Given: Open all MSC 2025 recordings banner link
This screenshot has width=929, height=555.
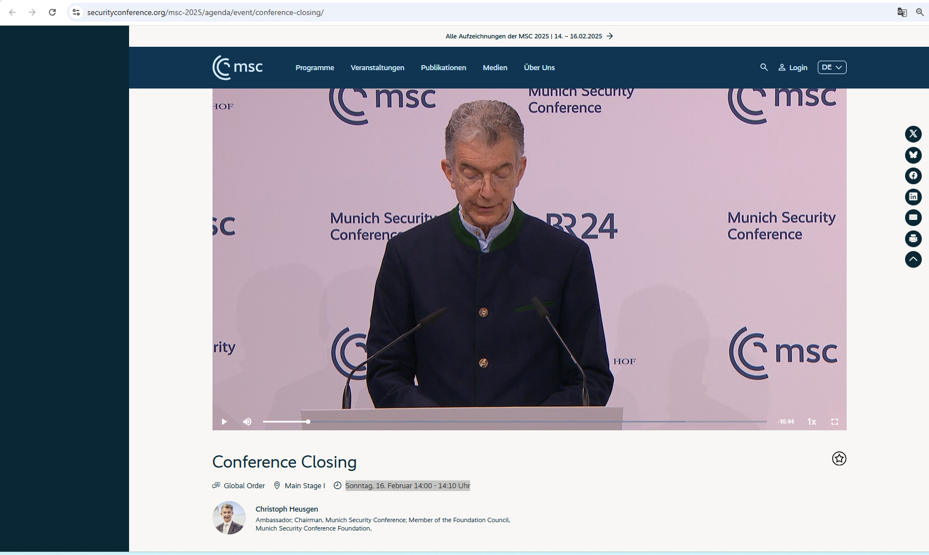Looking at the screenshot, I should coord(529,36).
